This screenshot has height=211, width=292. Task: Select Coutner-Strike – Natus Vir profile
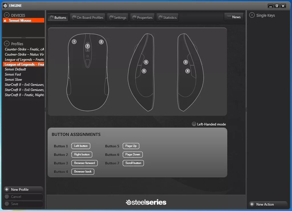tap(24, 54)
